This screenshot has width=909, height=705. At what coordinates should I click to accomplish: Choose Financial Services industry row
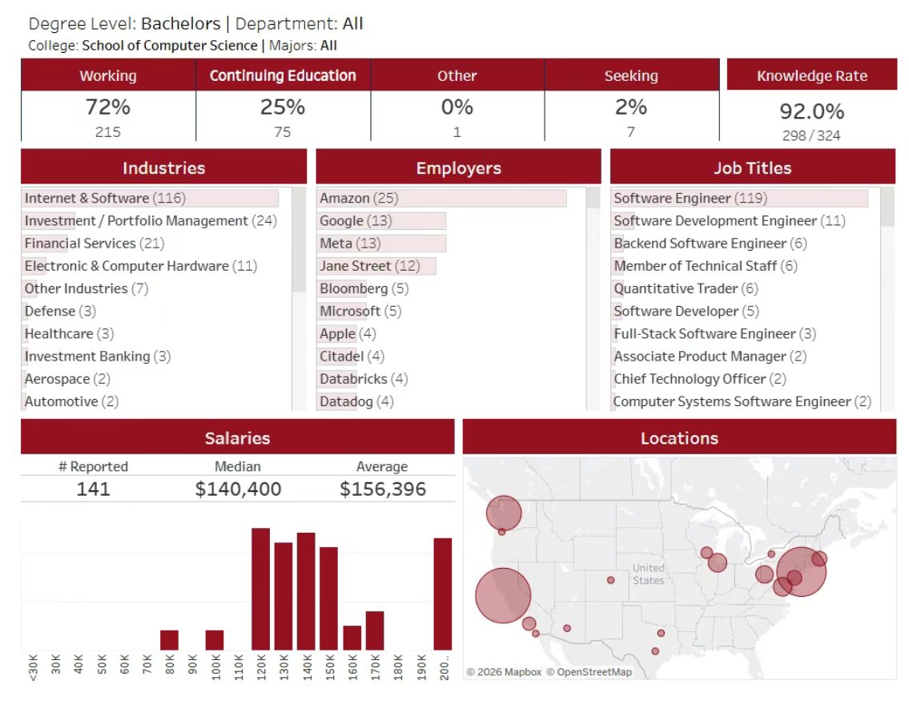[80, 244]
